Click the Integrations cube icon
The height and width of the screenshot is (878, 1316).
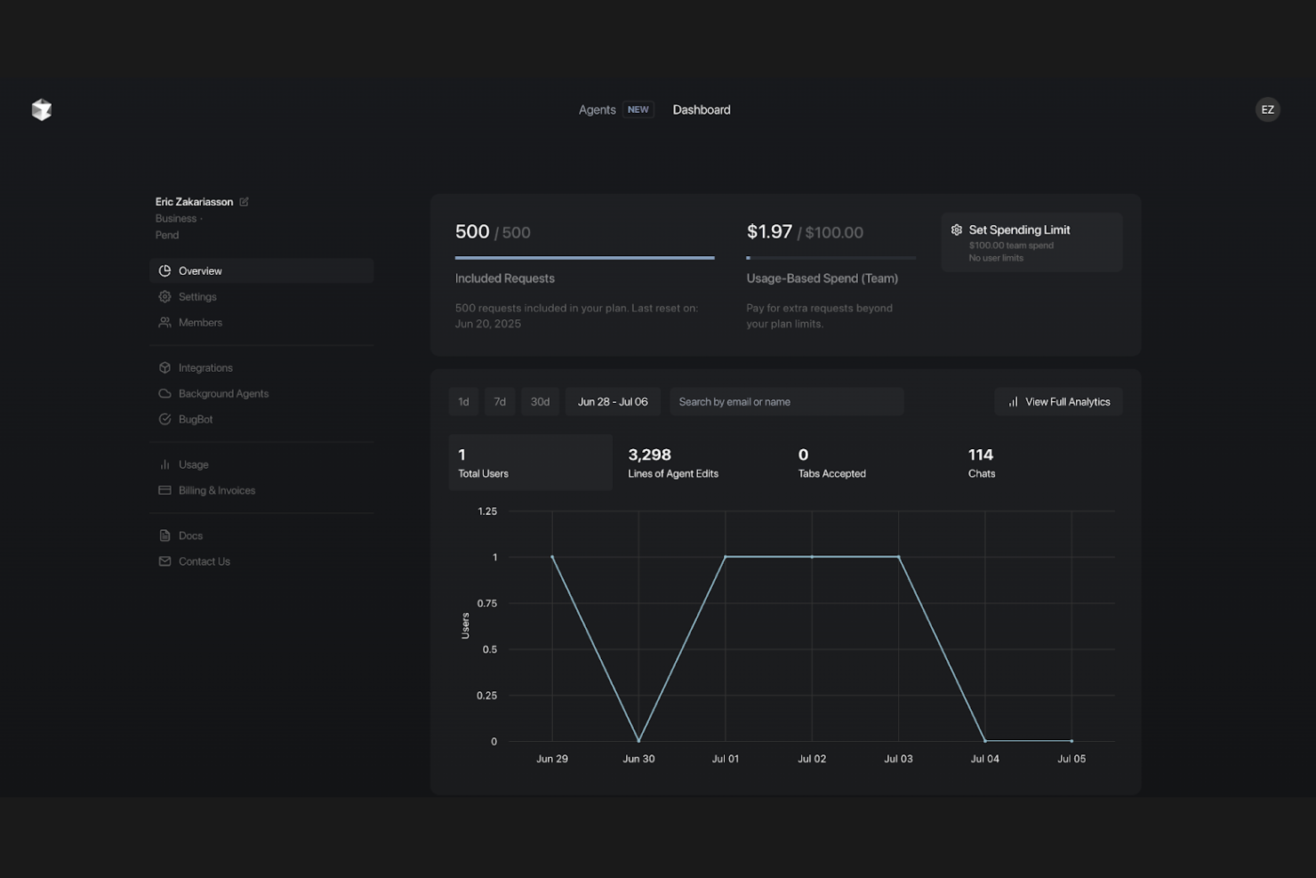click(164, 368)
